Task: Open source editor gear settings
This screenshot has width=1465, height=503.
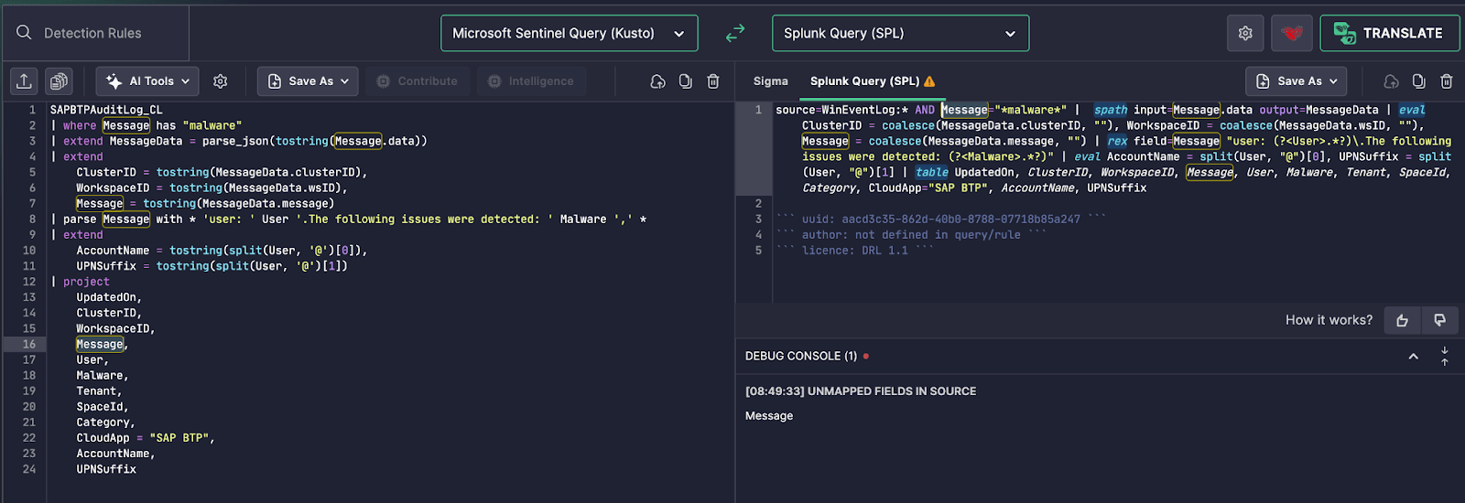Action: coord(221,81)
